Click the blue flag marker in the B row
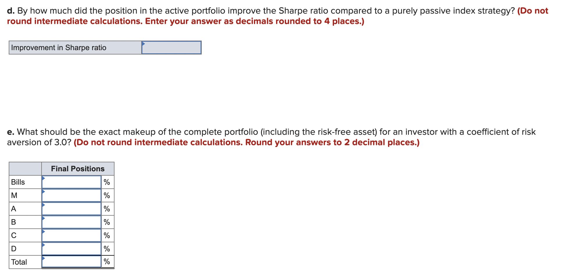This screenshot has height=280, width=565. click(x=44, y=218)
